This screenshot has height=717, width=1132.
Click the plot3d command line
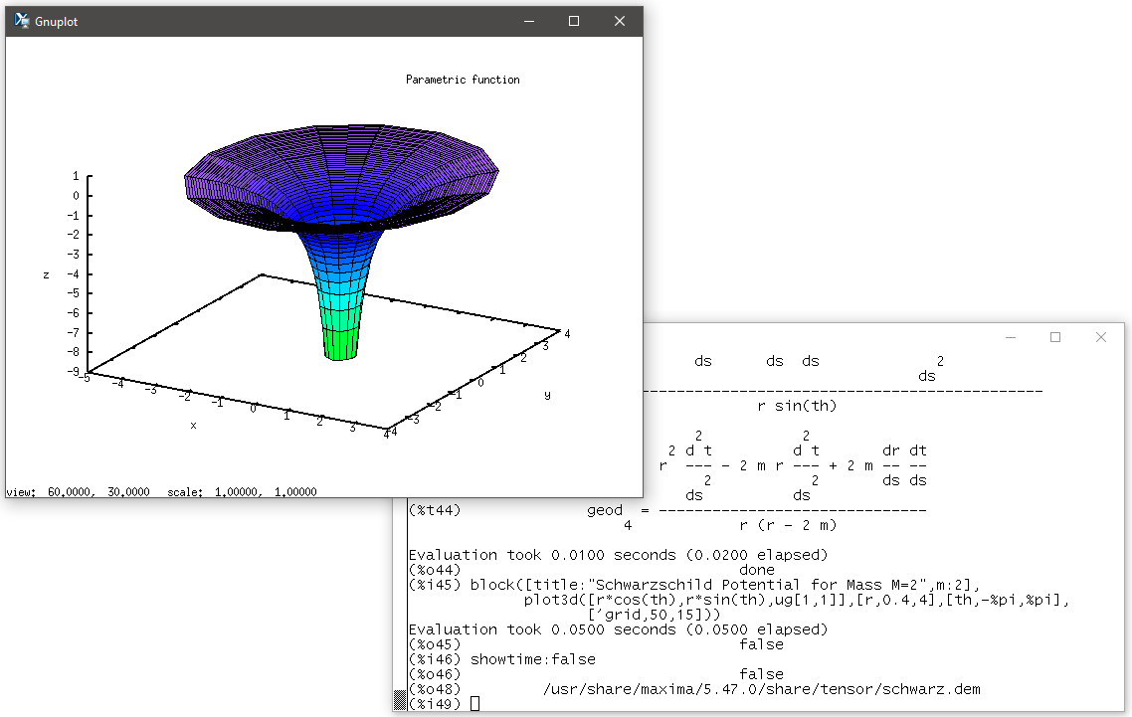797,600
